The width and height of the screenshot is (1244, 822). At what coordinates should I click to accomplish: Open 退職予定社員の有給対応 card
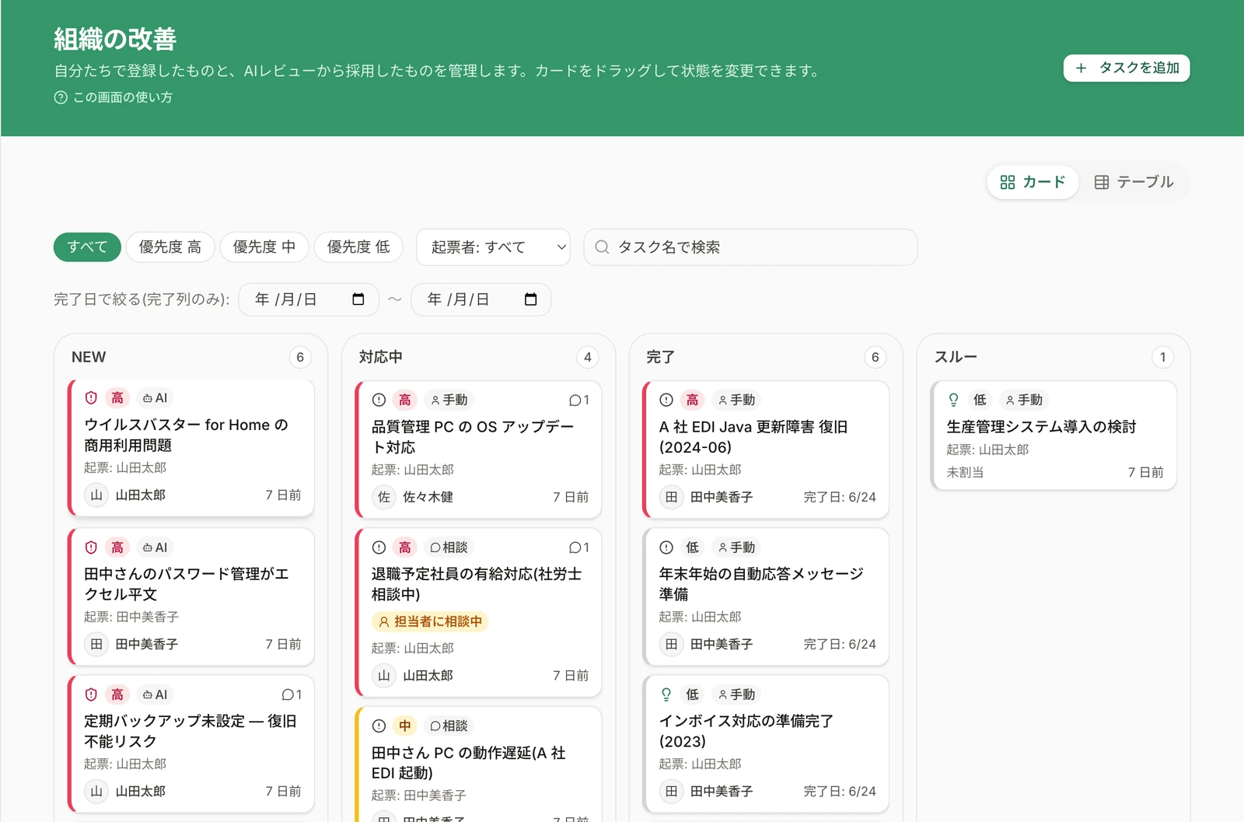point(479,612)
